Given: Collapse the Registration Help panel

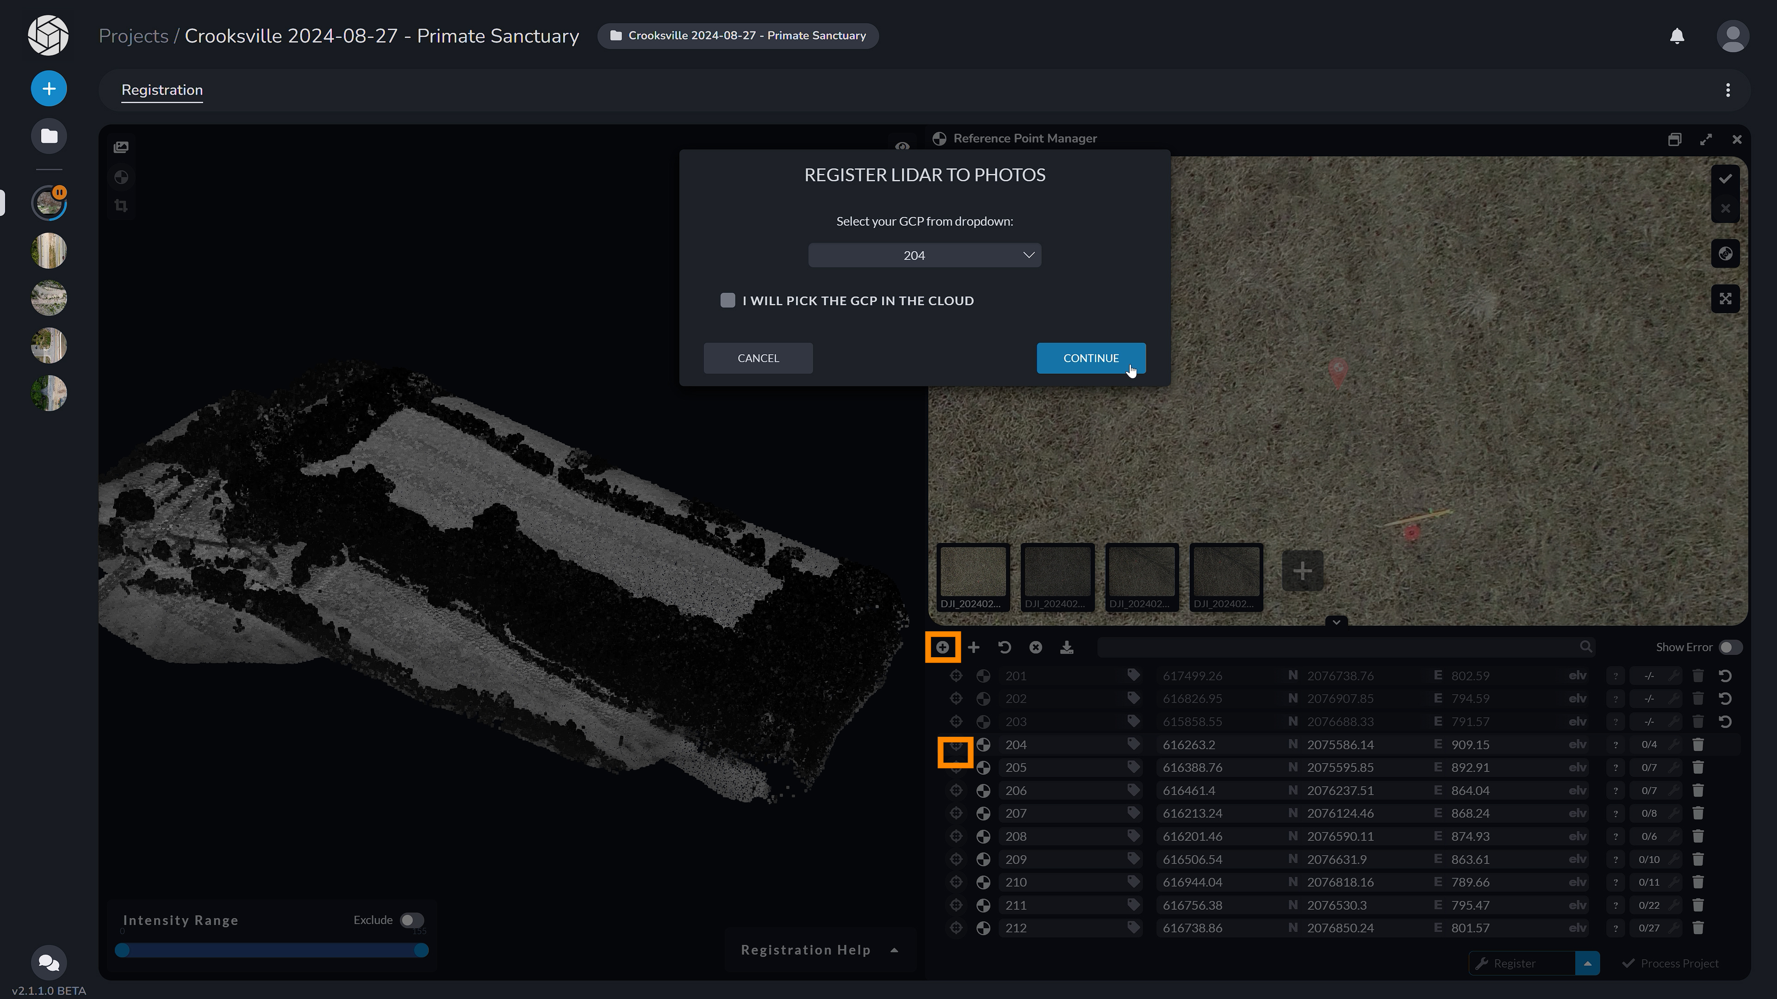Looking at the screenshot, I should pos(894,950).
